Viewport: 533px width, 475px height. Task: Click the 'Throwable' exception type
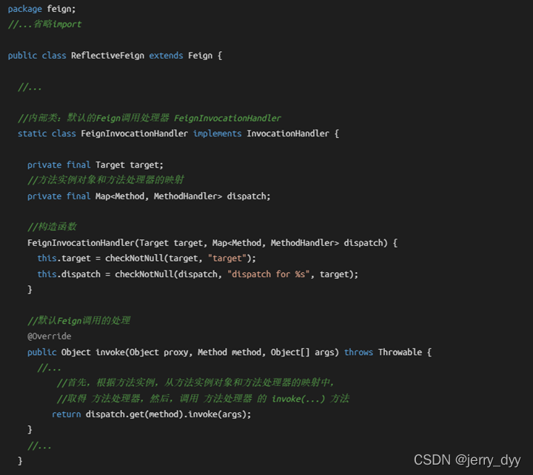click(x=400, y=352)
